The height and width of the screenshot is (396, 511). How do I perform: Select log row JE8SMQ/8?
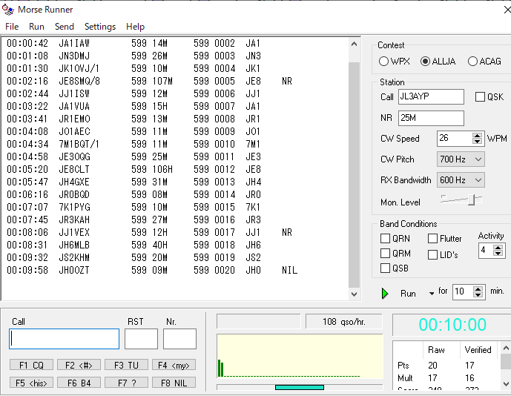(174, 81)
